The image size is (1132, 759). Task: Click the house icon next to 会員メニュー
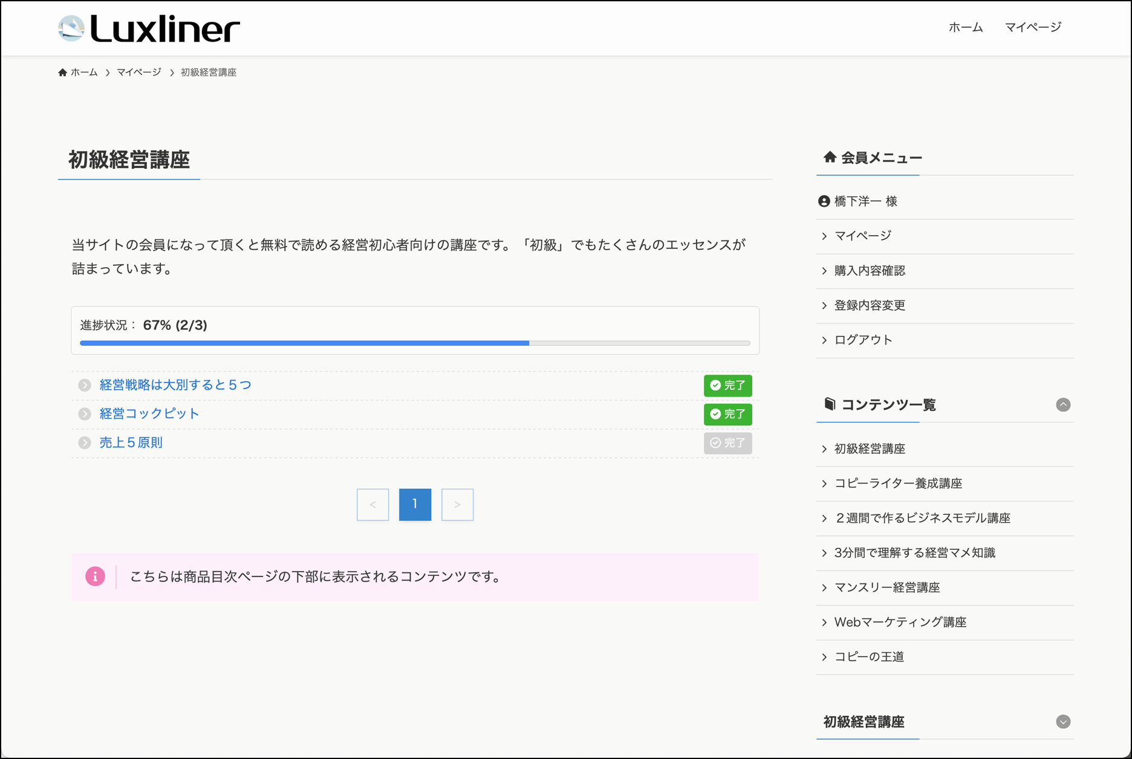tap(830, 157)
